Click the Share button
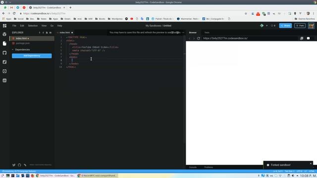 pyautogui.click(x=285, y=26)
